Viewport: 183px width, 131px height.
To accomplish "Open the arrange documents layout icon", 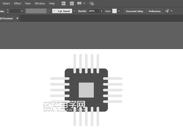I will click(80, 3).
